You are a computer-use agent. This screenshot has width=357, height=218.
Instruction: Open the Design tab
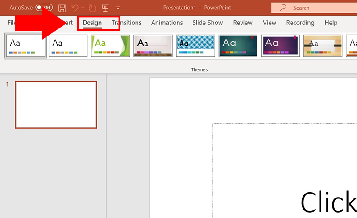point(92,23)
